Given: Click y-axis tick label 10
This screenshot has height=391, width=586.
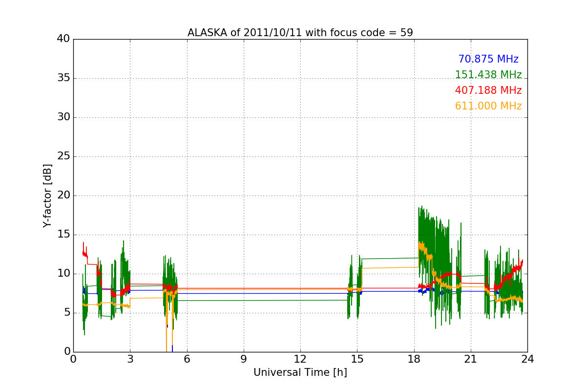Looking at the screenshot, I should tap(63, 274).
